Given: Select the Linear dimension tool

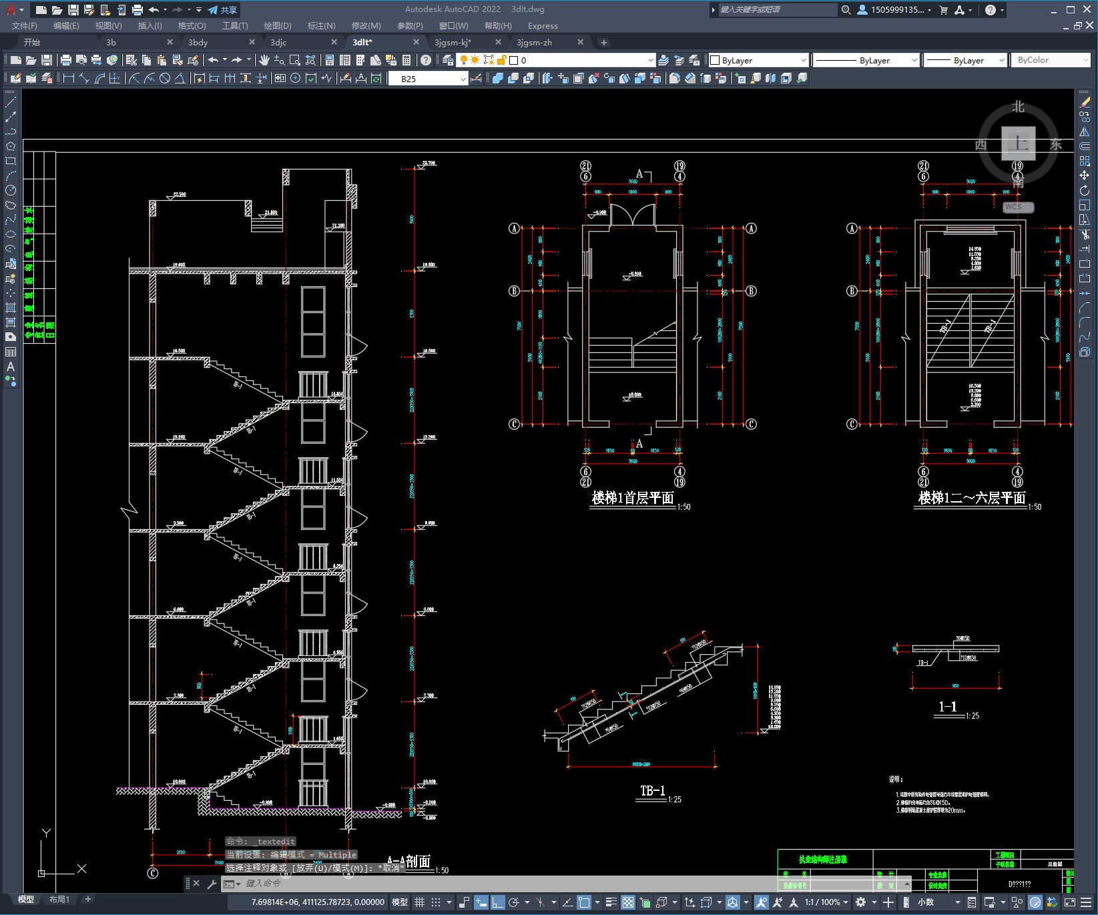Looking at the screenshot, I should [68, 78].
